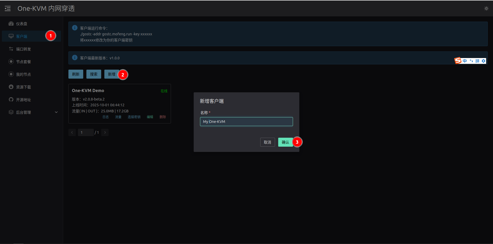
Task: Click the 新增 add button
Action: click(111, 74)
